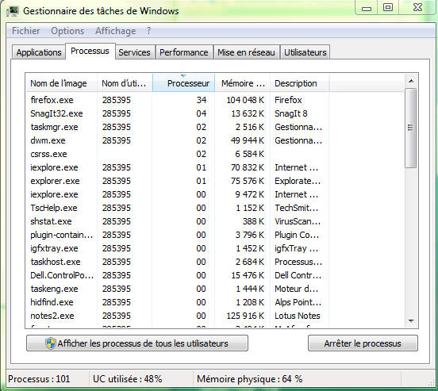Click the Task Manager title bar icon

13,10
